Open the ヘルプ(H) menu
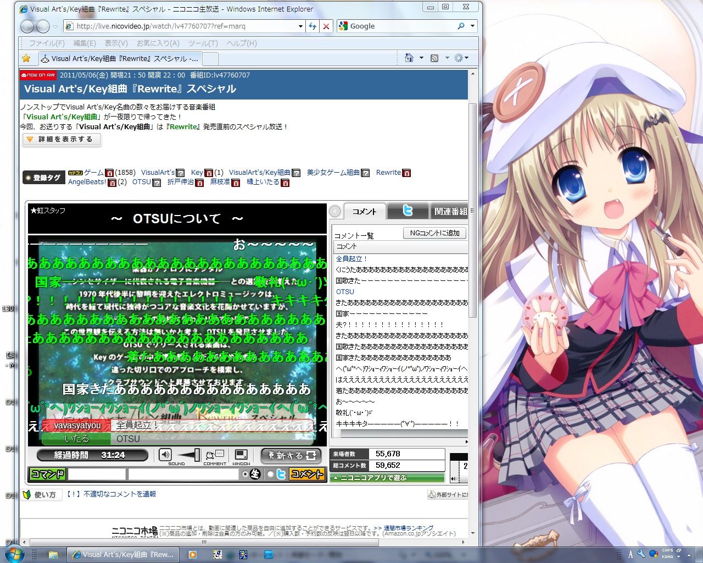703x563 pixels. coord(242,43)
